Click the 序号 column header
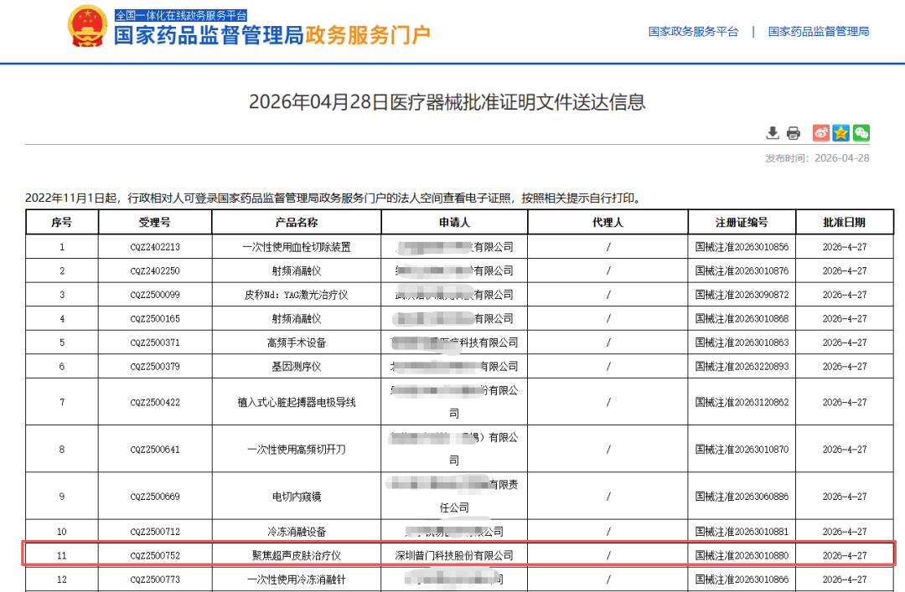Screen dimensions: 905x592 [x=62, y=222]
